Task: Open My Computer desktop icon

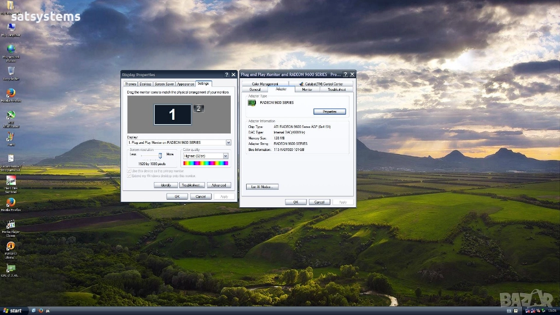Action: 11,27
